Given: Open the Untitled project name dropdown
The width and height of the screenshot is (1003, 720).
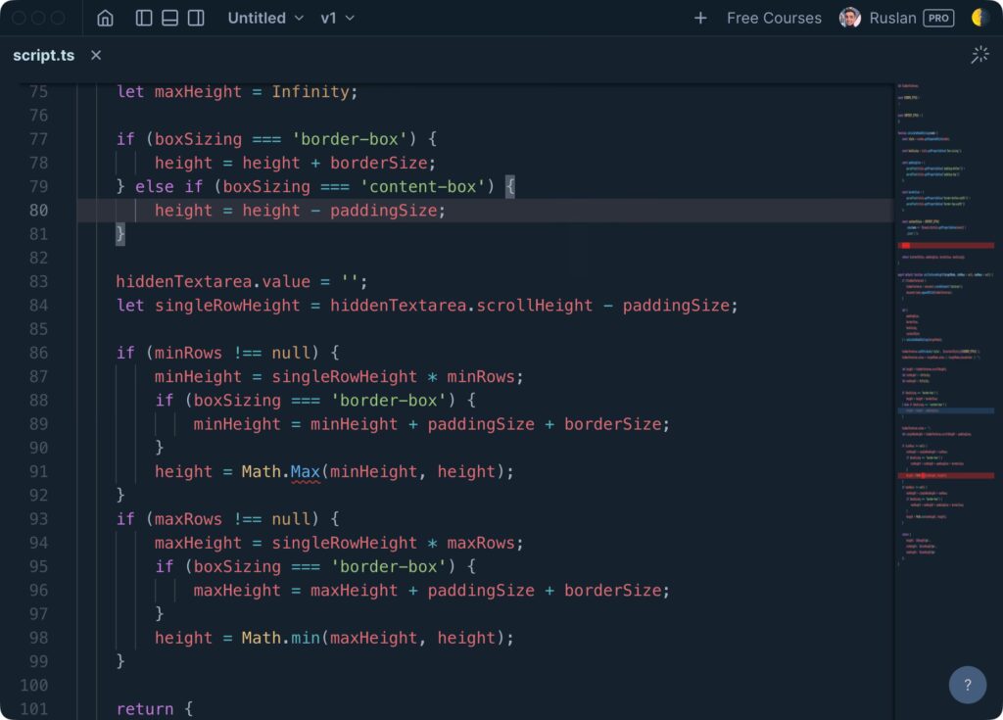Looking at the screenshot, I should [x=265, y=18].
